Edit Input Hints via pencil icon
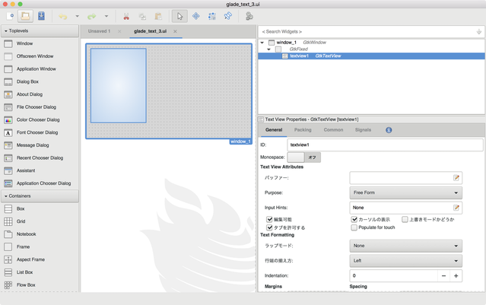 (456, 208)
